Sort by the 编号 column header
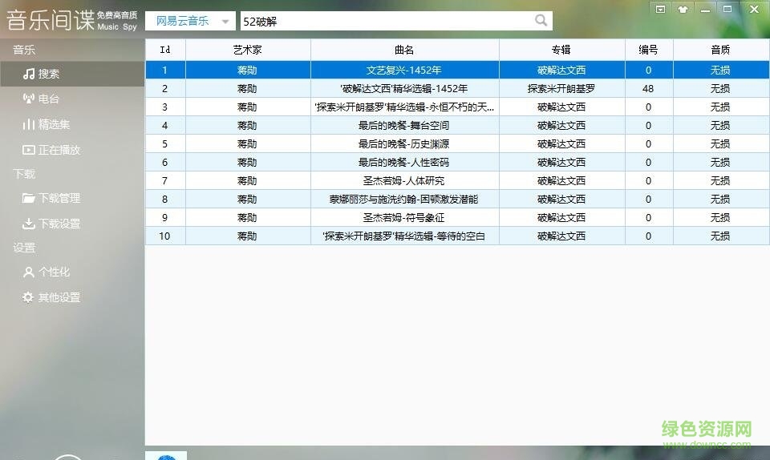The image size is (770, 460). pos(649,50)
